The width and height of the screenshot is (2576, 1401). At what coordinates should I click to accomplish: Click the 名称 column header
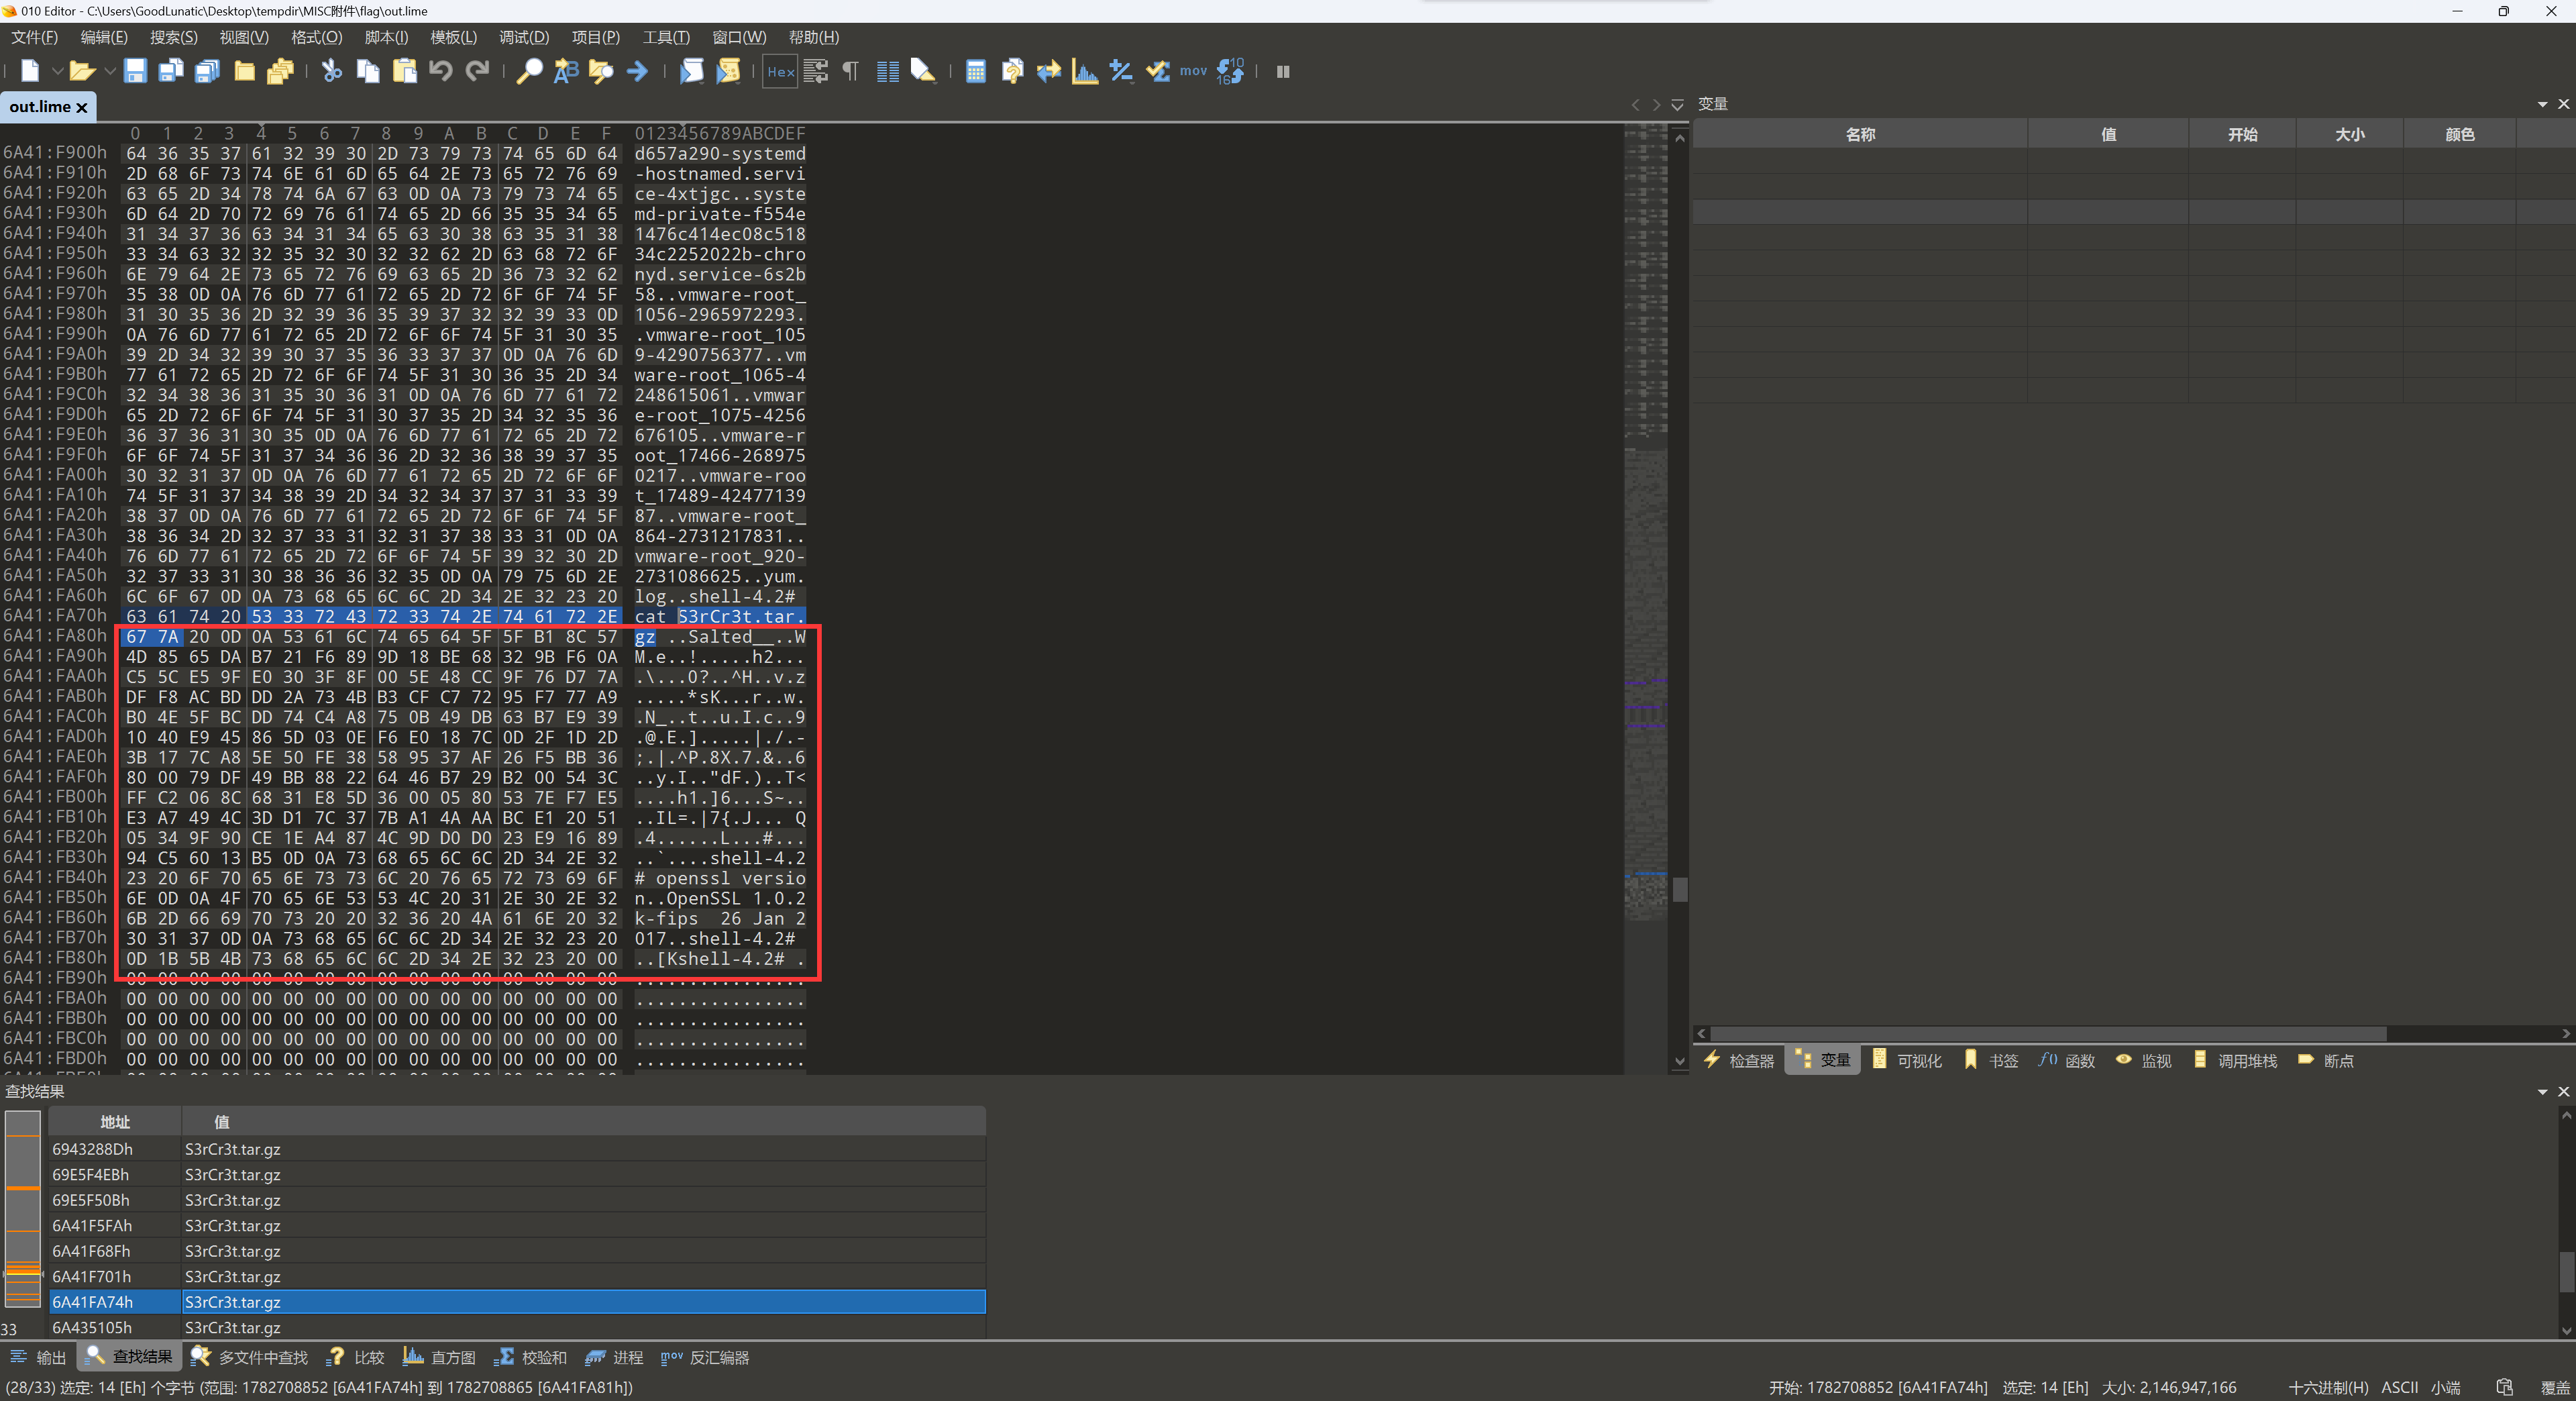coord(1860,134)
